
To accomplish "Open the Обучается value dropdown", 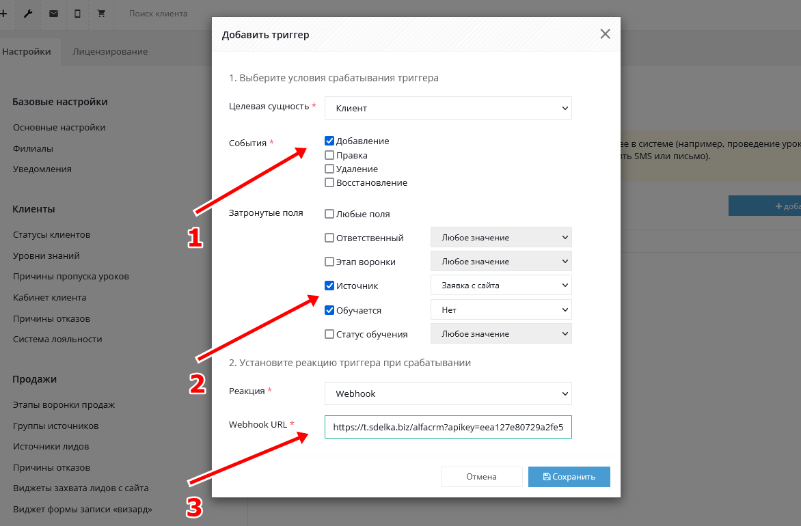I will pos(501,310).
